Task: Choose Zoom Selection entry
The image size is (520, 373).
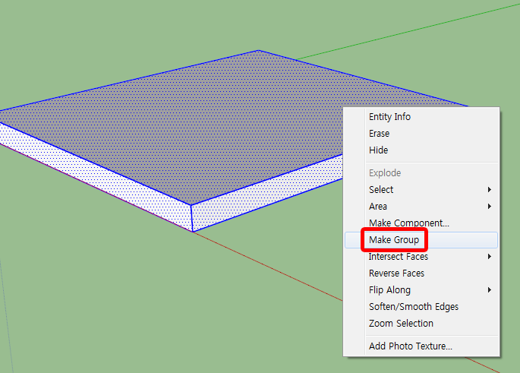Action: coord(421,323)
